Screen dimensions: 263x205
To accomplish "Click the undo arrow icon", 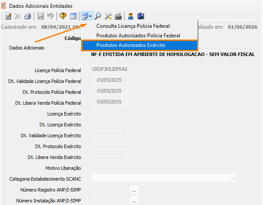I will 50,16.
